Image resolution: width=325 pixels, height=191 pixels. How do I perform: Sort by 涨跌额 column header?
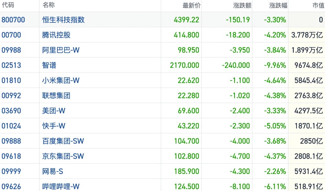click(242, 5)
